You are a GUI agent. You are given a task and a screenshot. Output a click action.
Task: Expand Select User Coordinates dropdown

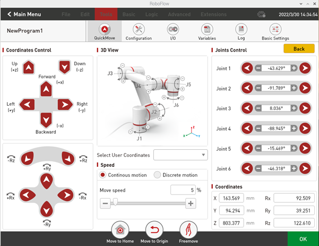point(180,155)
